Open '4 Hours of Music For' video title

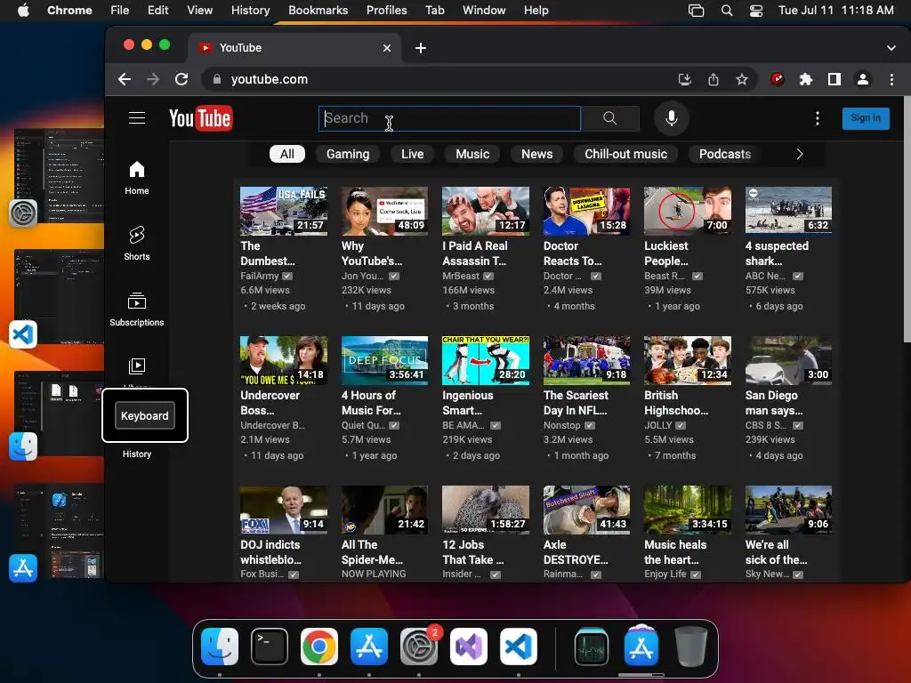pos(371,403)
